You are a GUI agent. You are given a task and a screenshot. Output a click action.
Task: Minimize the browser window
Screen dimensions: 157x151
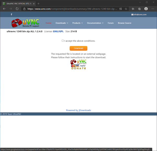point(140,2)
